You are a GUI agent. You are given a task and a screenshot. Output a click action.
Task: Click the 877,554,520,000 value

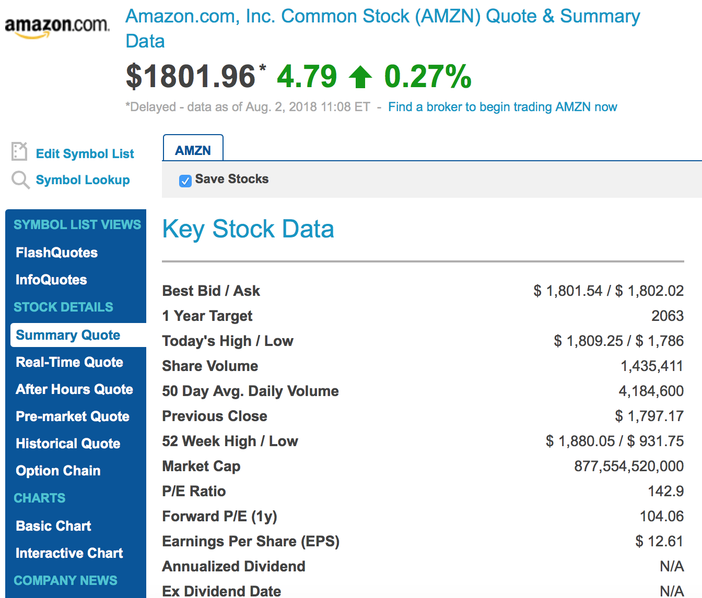(x=629, y=466)
